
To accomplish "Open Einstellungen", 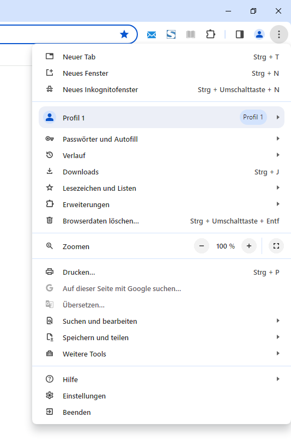I will [161, 396].
